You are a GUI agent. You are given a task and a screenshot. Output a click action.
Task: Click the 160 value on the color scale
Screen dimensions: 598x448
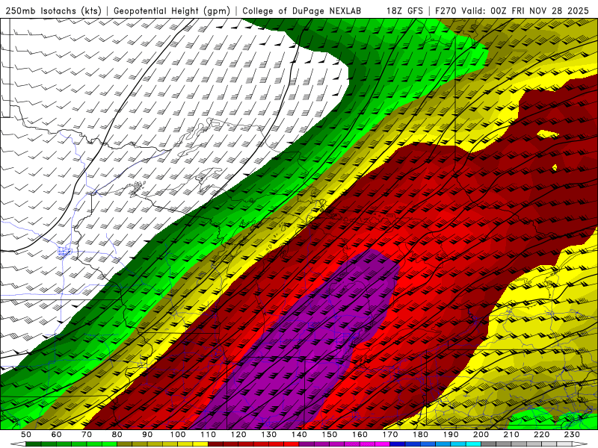[x=360, y=435]
